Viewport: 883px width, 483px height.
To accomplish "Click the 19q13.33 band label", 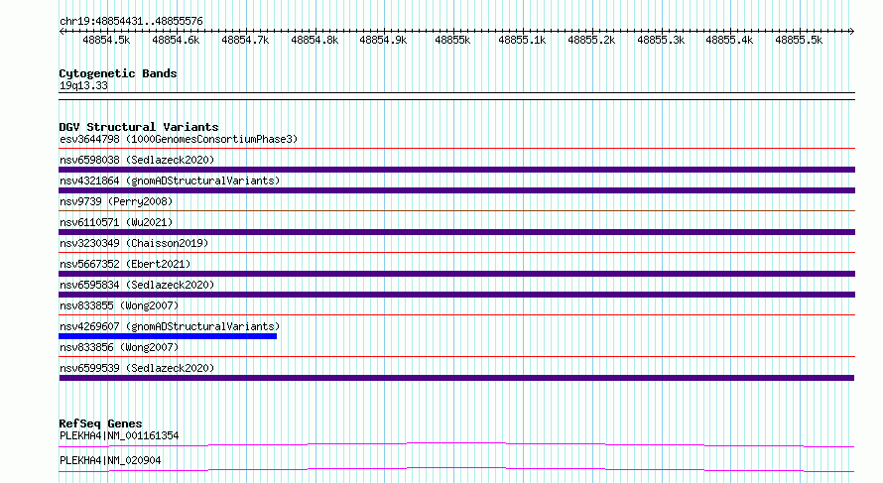I will [x=83, y=85].
